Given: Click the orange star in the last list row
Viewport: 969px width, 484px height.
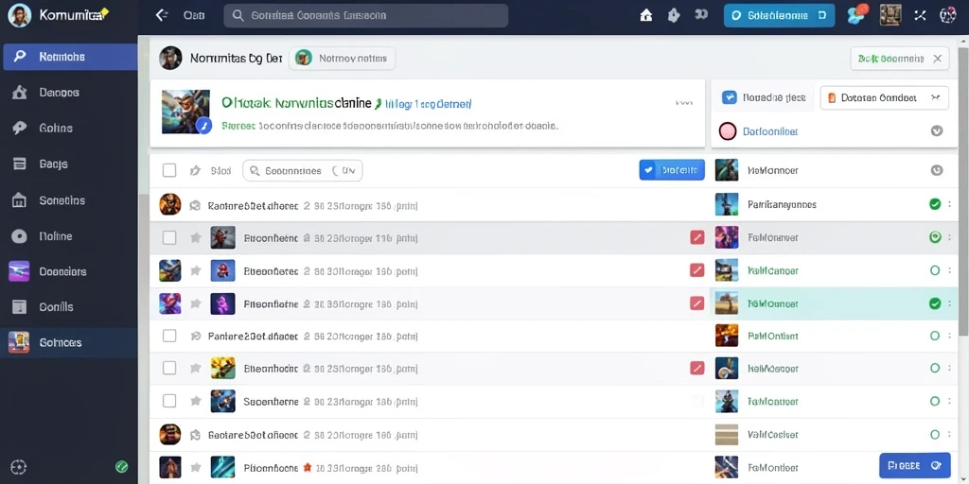Looking at the screenshot, I should click(308, 467).
